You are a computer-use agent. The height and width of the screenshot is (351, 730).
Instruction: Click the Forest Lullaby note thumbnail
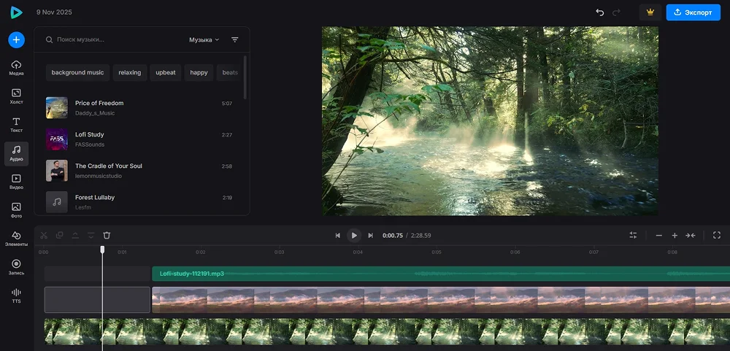tap(57, 202)
